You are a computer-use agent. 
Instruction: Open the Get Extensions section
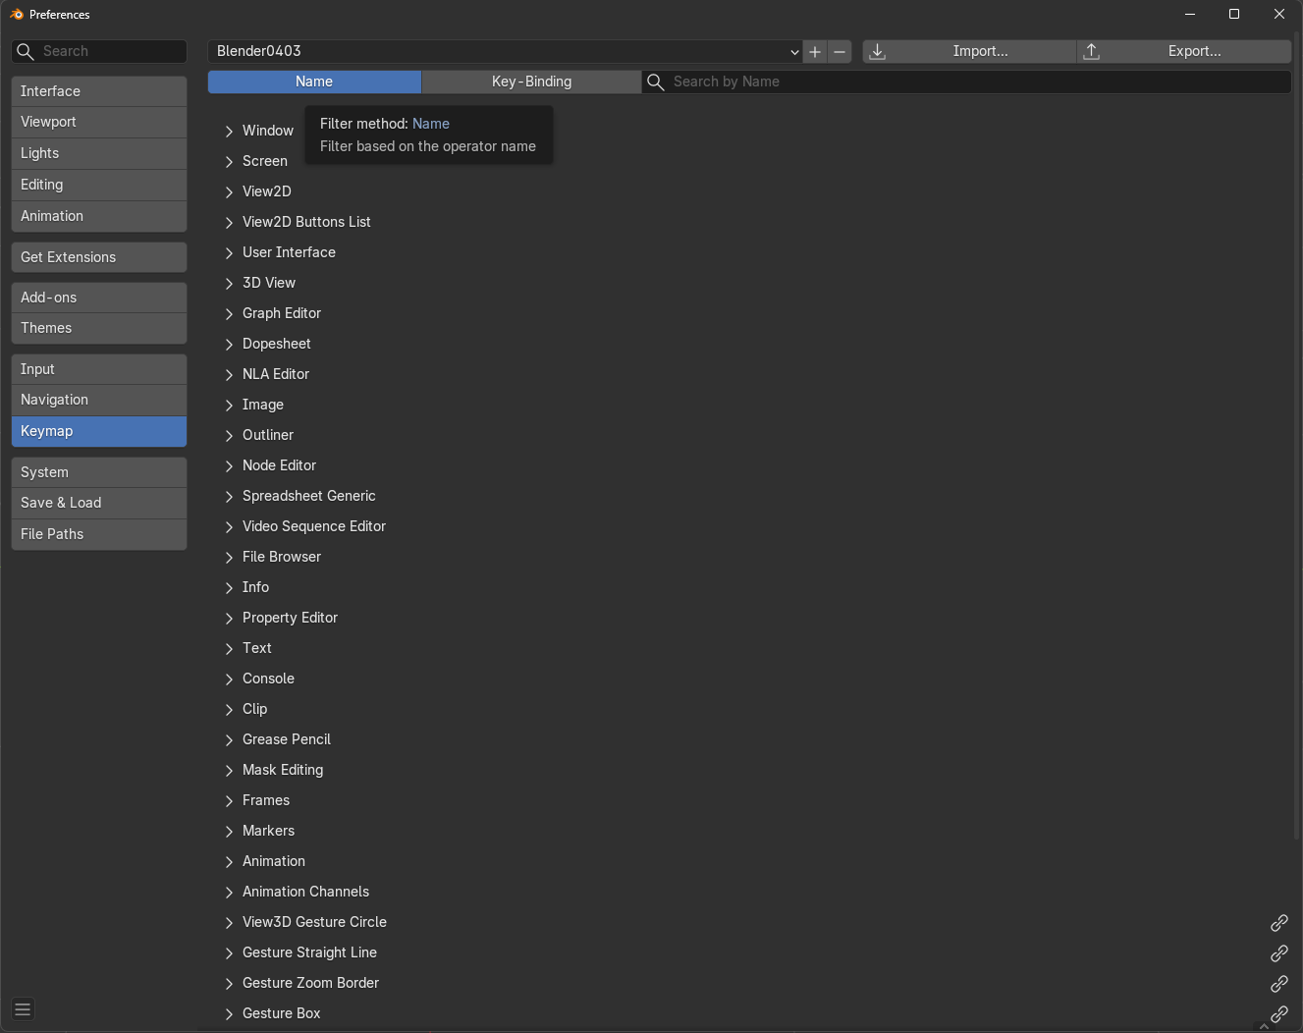pos(99,257)
